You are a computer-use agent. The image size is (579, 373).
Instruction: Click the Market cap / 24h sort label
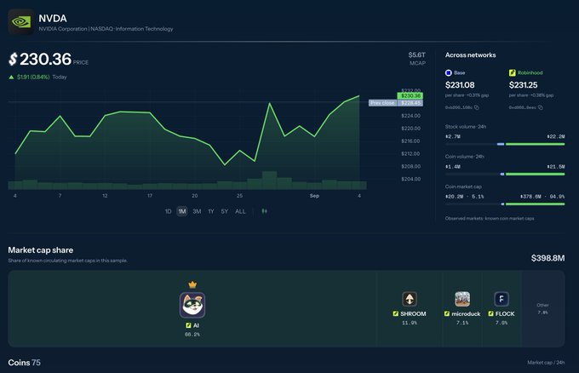pyautogui.click(x=546, y=363)
